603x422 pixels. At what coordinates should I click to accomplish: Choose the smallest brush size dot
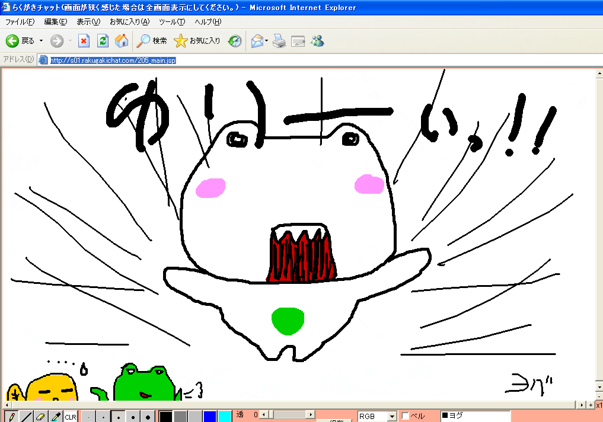(x=88, y=417)
